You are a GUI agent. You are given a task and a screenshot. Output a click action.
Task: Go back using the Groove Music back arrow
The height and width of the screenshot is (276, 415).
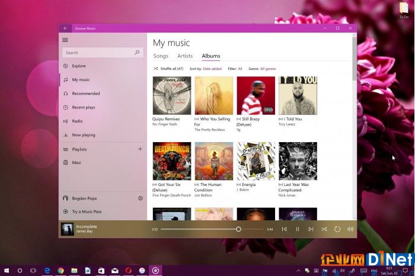tap(65, 28)
